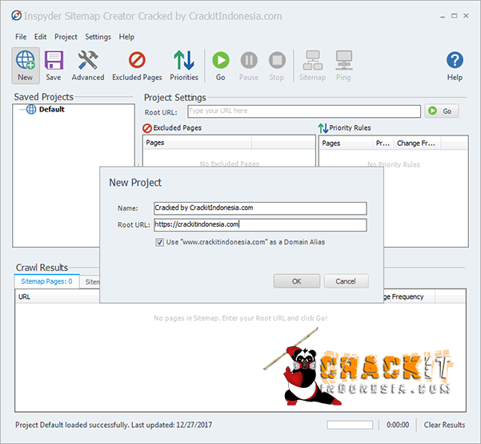Click the Ping toolbar icon
The height and width of the screenshot is (444, 481).
(x=343, y=66)
